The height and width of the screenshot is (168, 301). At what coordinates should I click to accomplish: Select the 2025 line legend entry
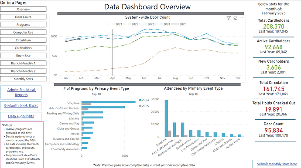click(179, 24)
